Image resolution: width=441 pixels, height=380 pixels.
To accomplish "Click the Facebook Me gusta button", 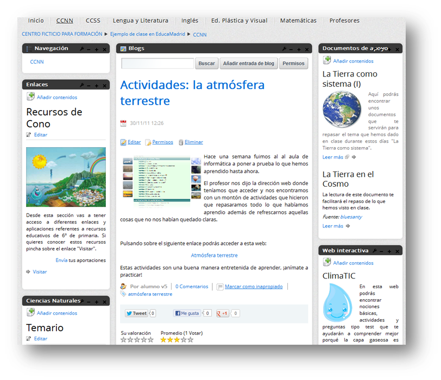I will coord(187,313).
